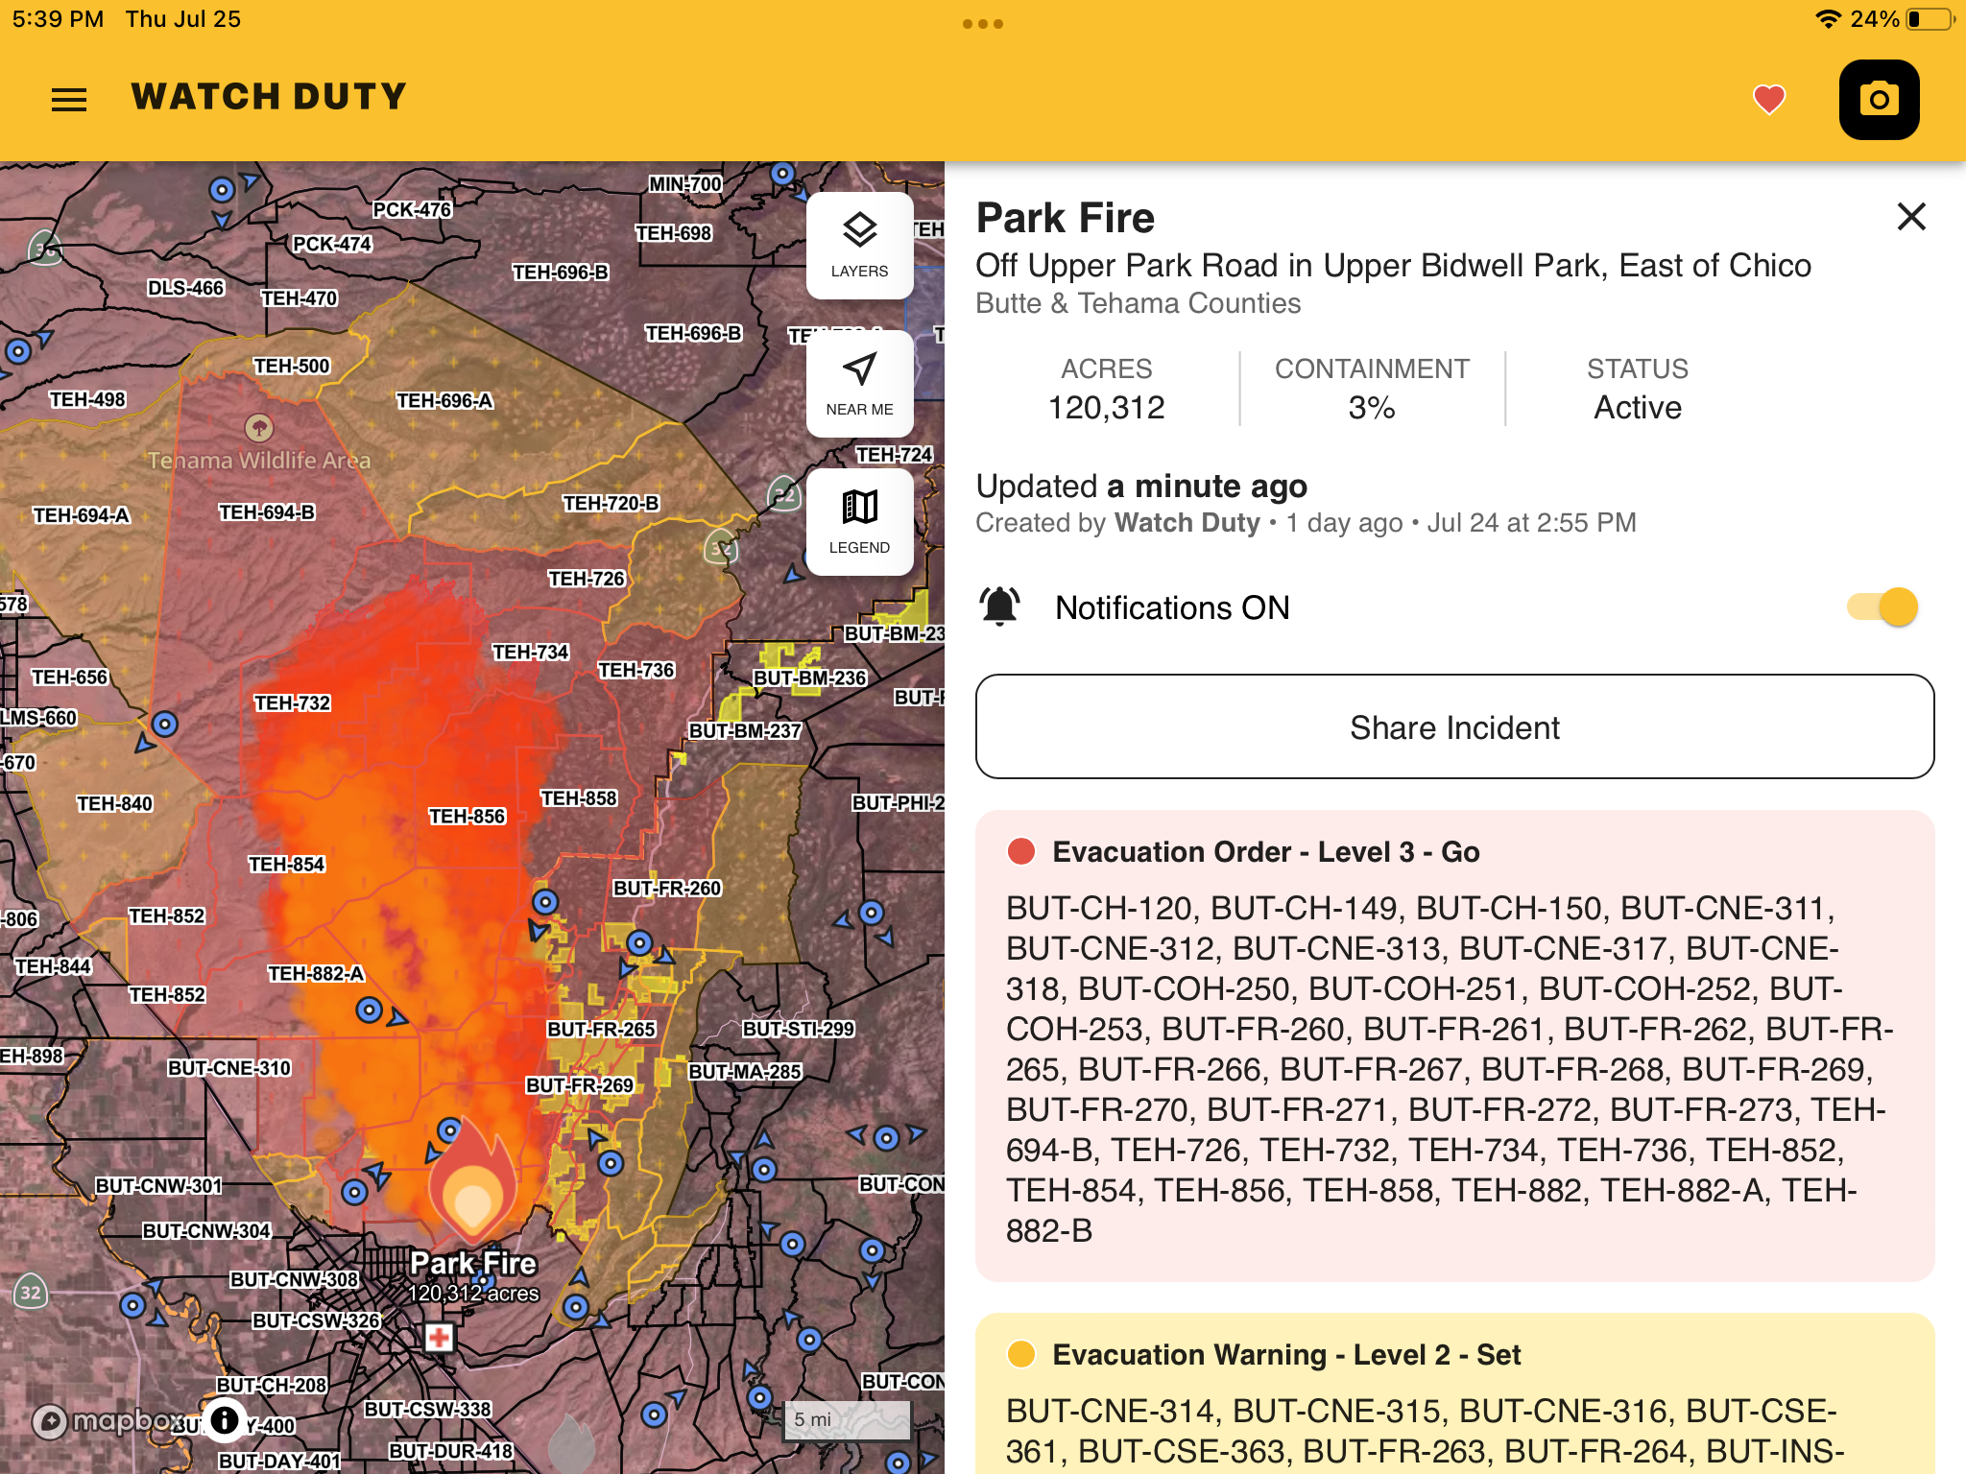1966x1474 pixels.
Task: Tap the Wi-Fi status icon
Action: [x=1828, y=19]
